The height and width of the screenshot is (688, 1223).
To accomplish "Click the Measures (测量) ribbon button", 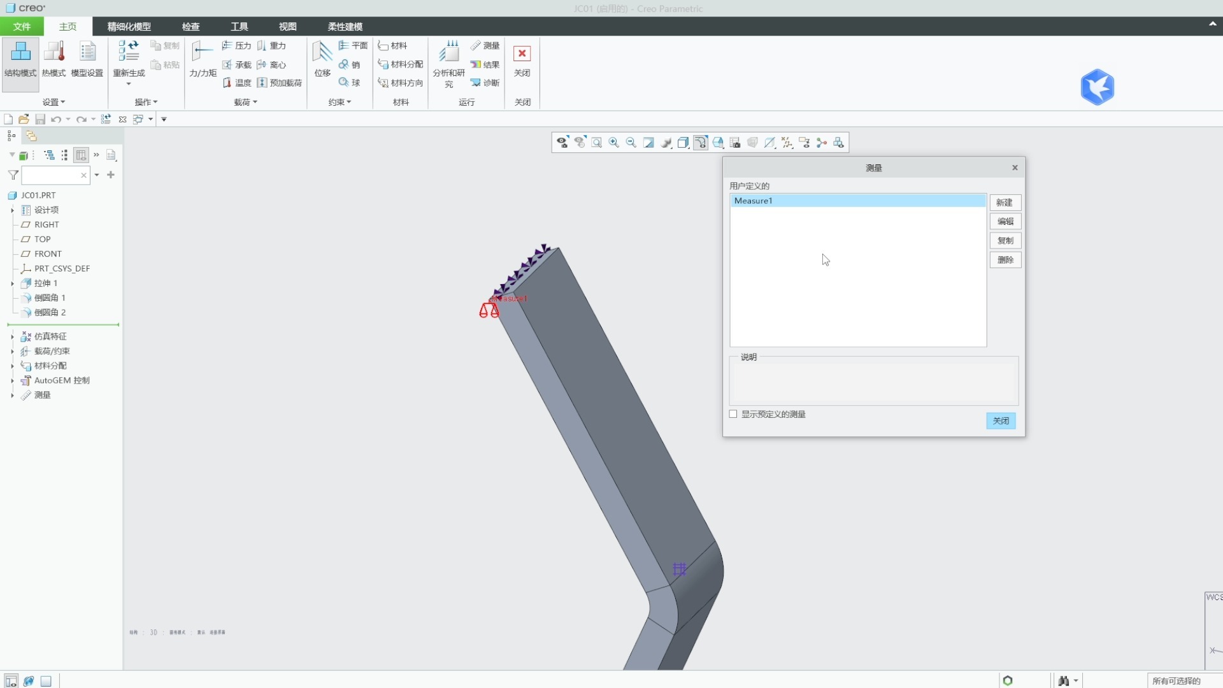I will pos(485,46).
